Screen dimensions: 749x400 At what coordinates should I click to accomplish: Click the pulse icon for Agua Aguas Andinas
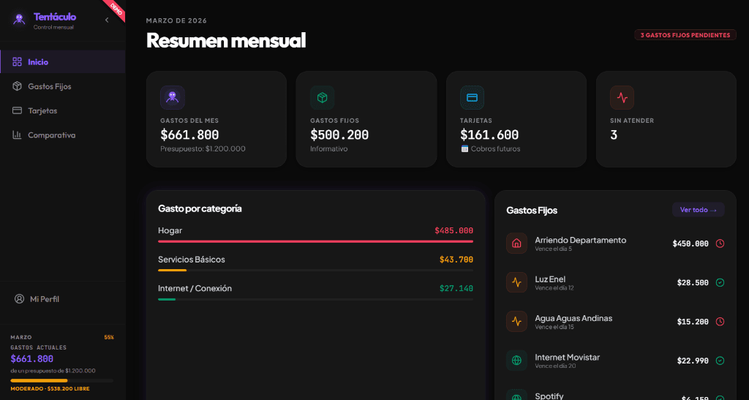tap(516, 322)
